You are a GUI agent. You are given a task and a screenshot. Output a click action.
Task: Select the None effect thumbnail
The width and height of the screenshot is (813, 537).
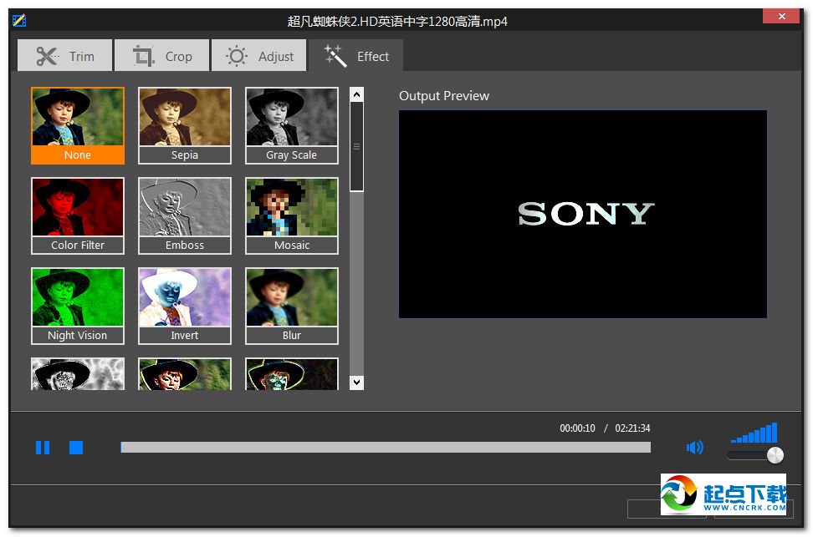click(78, 126)
